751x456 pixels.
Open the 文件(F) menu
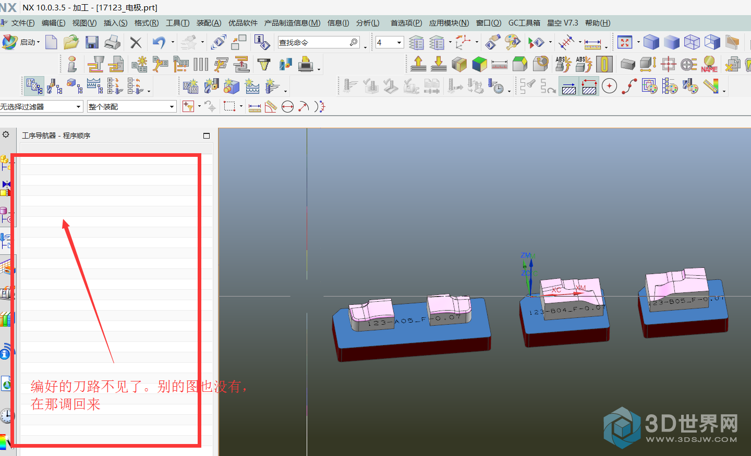point(23,23)
